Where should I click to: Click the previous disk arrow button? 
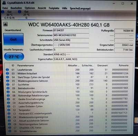tap(6, 24)
